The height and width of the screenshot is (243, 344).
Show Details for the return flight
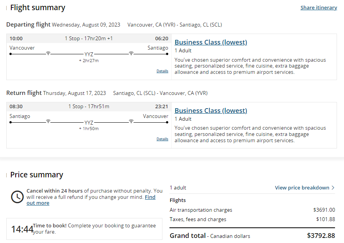[x=162, y=139]
